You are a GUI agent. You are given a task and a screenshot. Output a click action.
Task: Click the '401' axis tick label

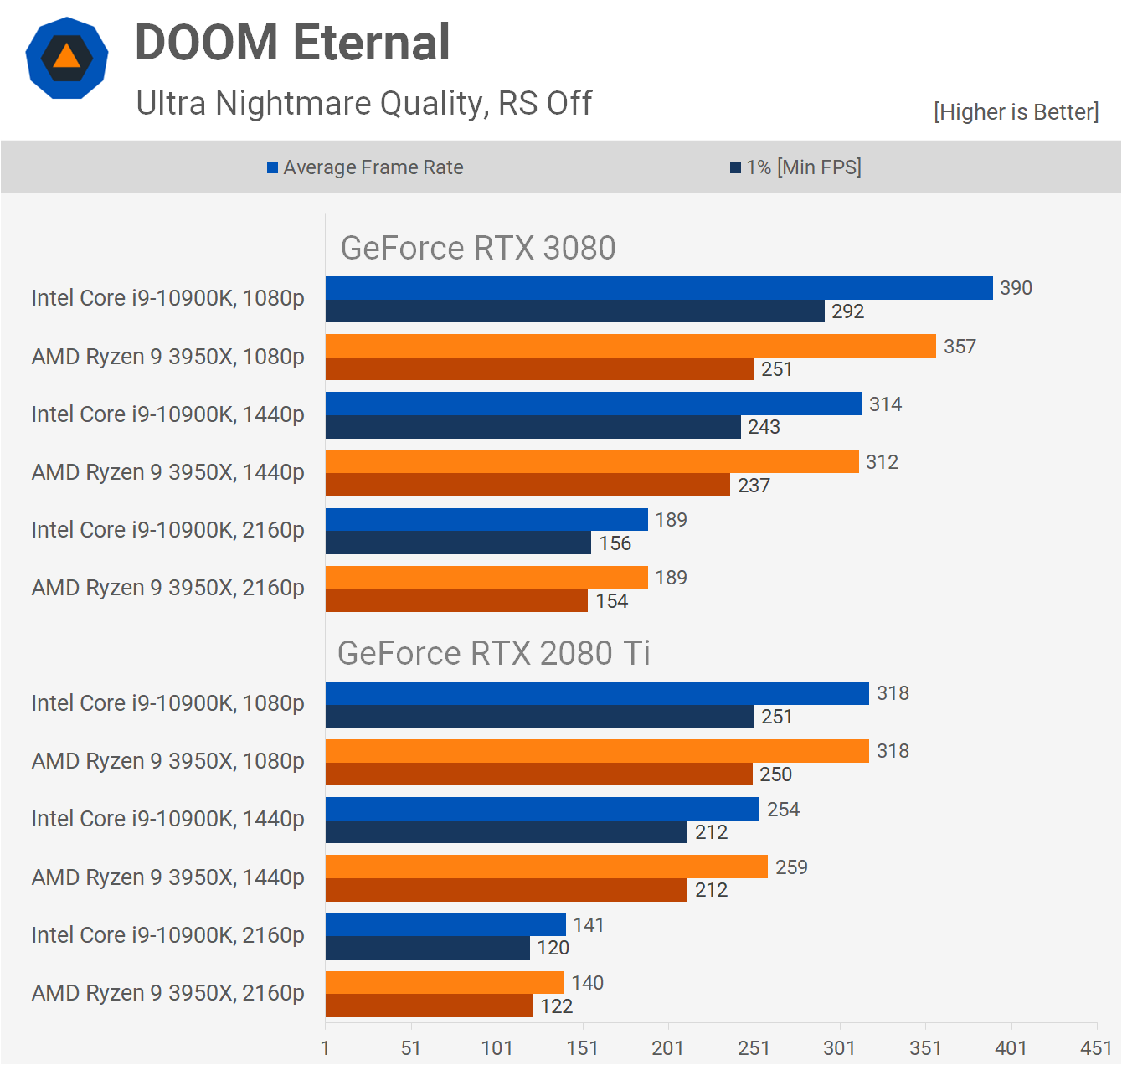tap(1011, 1048)
